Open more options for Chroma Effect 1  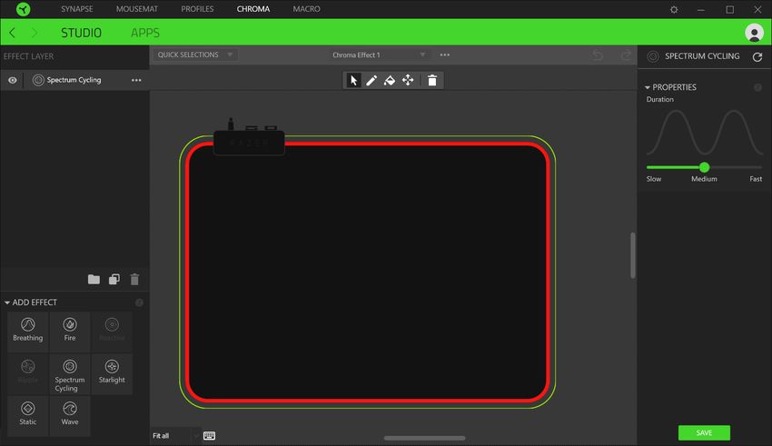[445, 55]
